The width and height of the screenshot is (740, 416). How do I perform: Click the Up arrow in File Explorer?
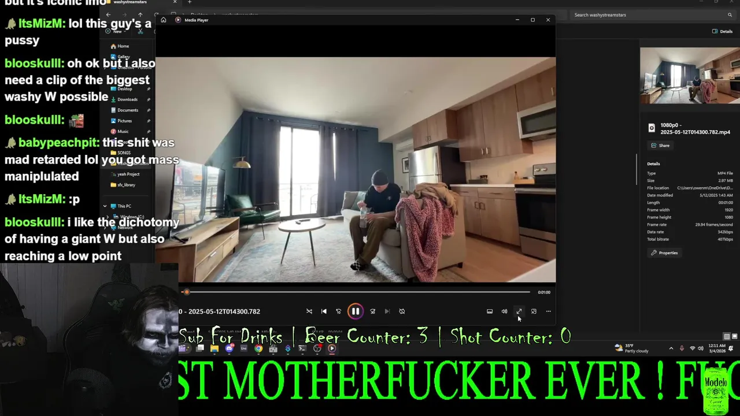[140, 14]
